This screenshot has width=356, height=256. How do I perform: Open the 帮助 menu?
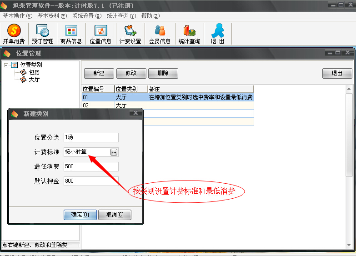point(150,16)
